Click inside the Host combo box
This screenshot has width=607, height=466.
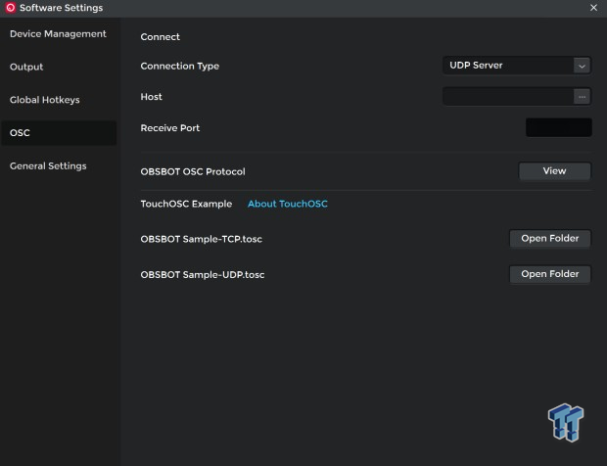click(x=507, y=97)
